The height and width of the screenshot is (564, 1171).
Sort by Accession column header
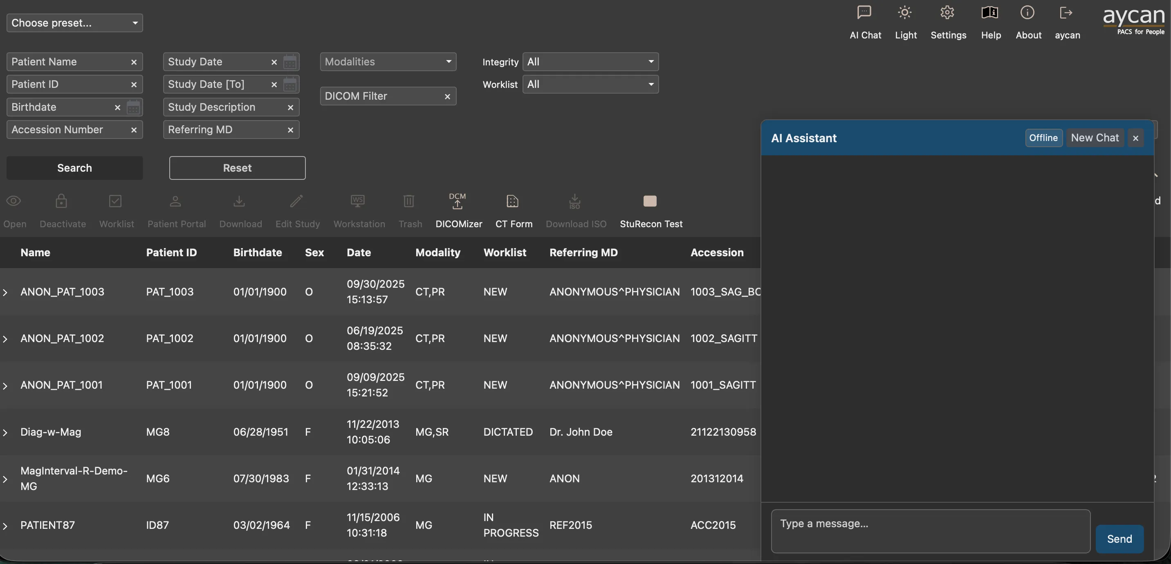click(x=717, y=253)
